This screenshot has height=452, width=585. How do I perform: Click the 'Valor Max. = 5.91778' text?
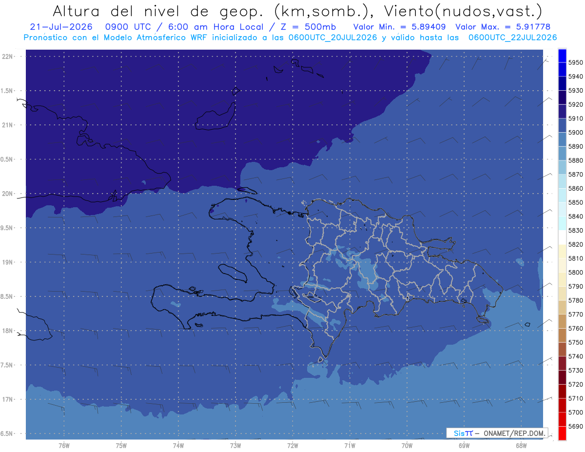click(x=503, y=27)
